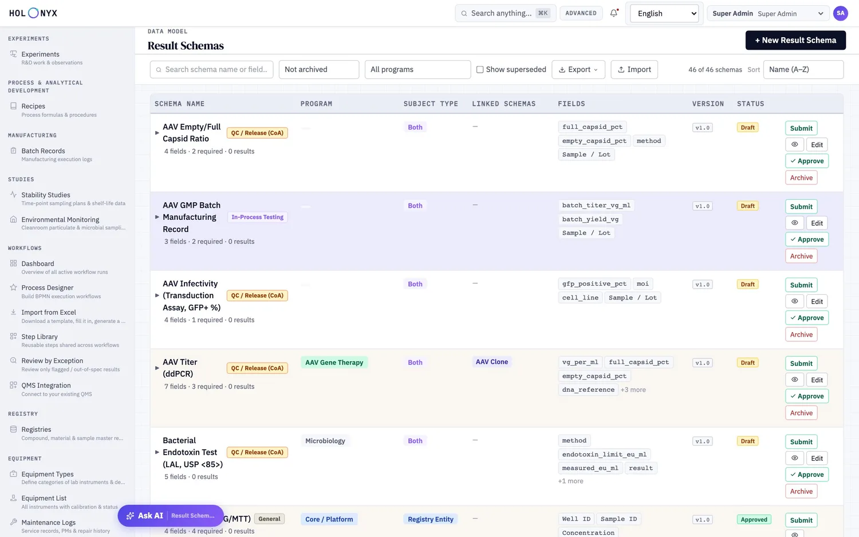The image size is (859, 537).
Task: Click the endotoxin_limit_eu_ml field chip
Action: coord(604,455)
